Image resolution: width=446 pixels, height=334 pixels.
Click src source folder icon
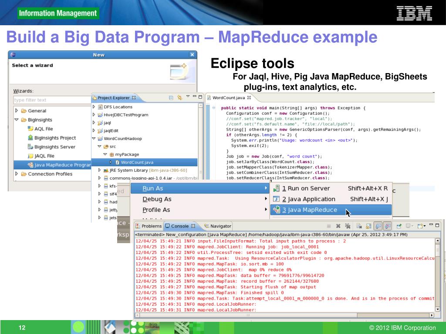click(x=106, y=147)
